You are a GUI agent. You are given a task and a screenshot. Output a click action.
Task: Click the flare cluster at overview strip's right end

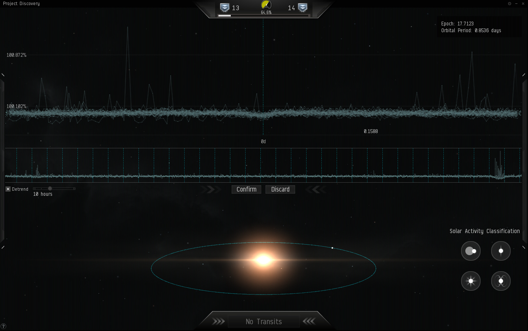[x=500, y=165]
